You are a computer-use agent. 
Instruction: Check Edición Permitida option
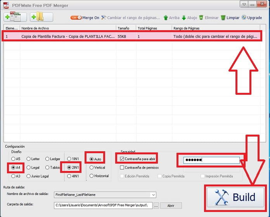tap(122, 176)
